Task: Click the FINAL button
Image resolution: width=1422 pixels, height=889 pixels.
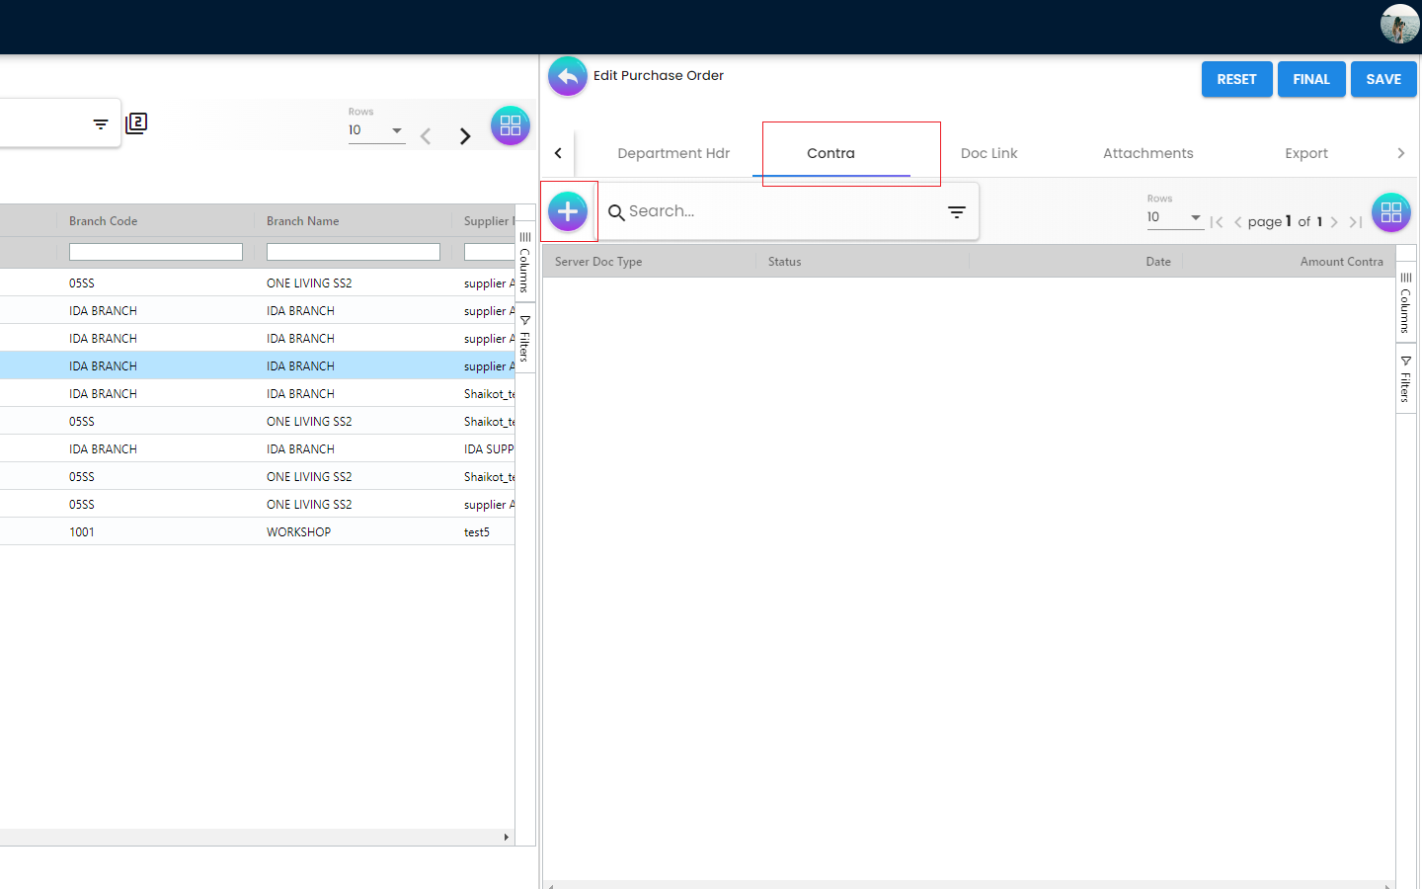Action: tap(1310, 79)
